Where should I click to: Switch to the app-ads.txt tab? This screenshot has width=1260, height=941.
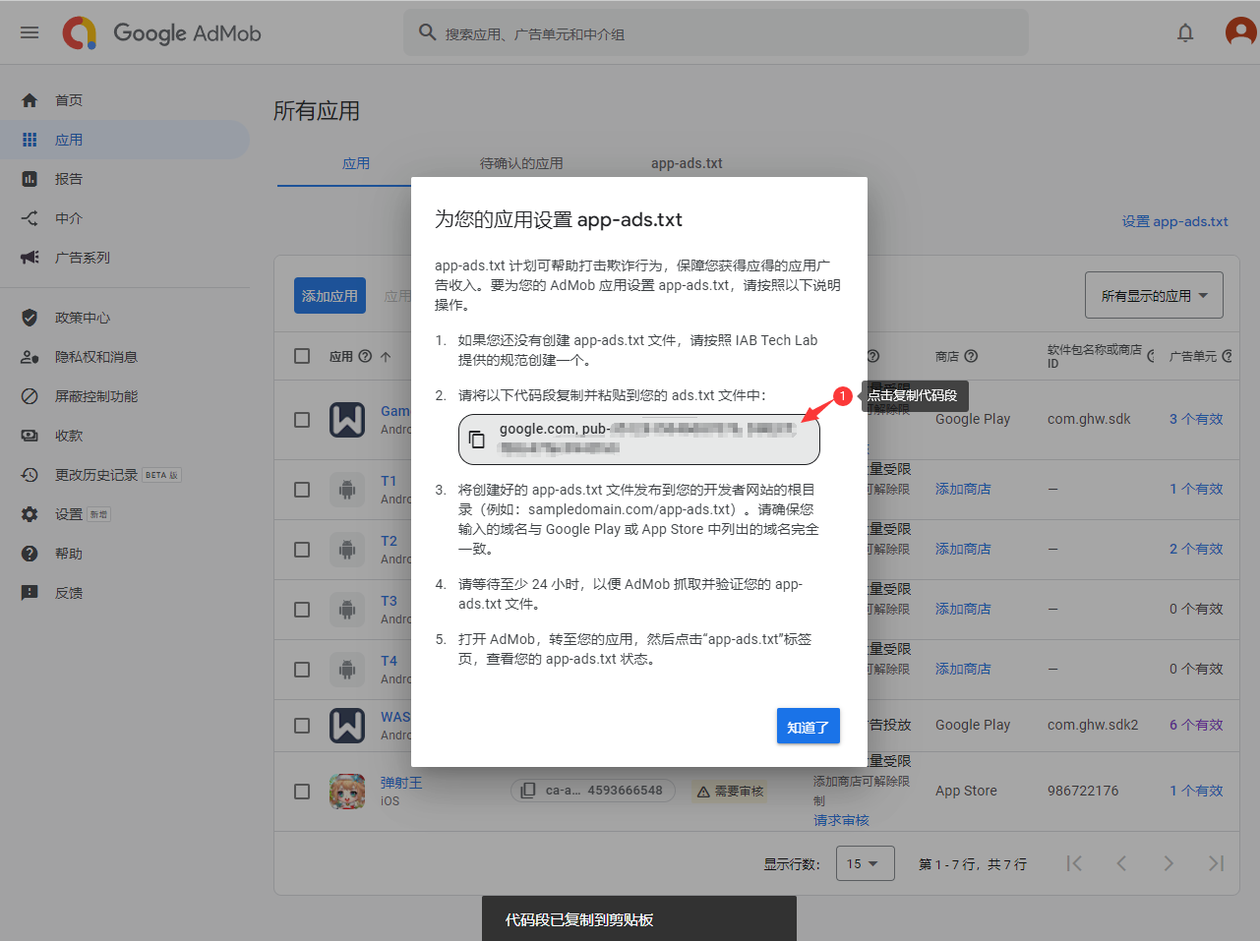(x=687, y=163)
